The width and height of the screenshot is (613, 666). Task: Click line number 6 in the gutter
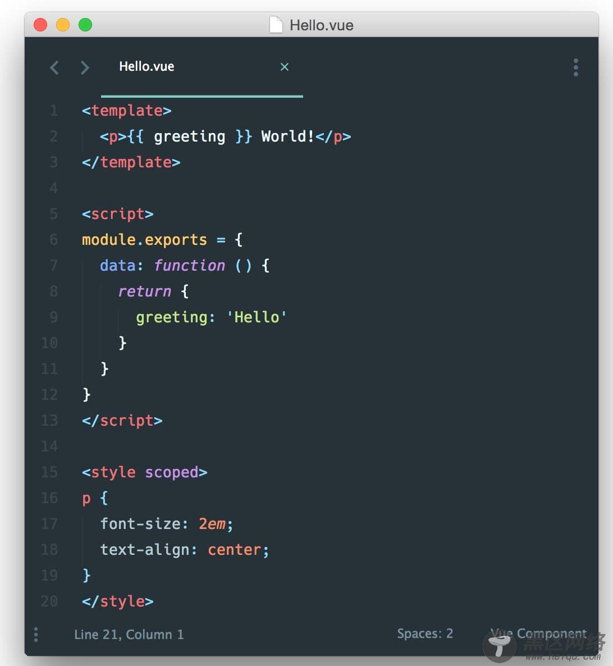(x=53, y=240)
